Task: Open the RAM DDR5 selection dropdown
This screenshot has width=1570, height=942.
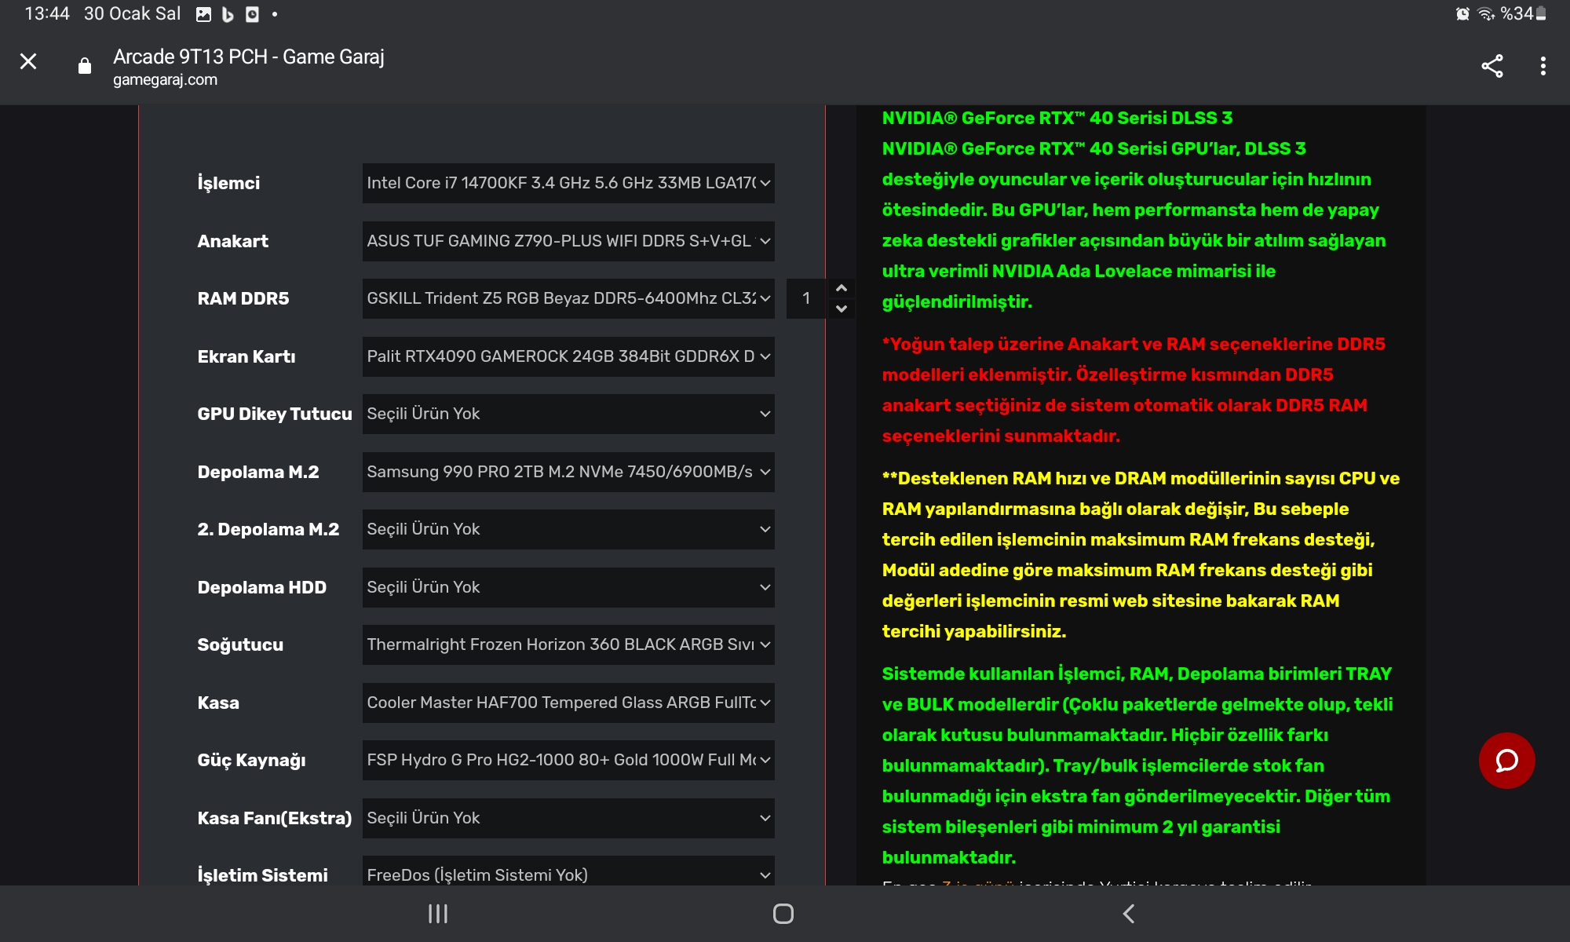Action: pos(568,298)
